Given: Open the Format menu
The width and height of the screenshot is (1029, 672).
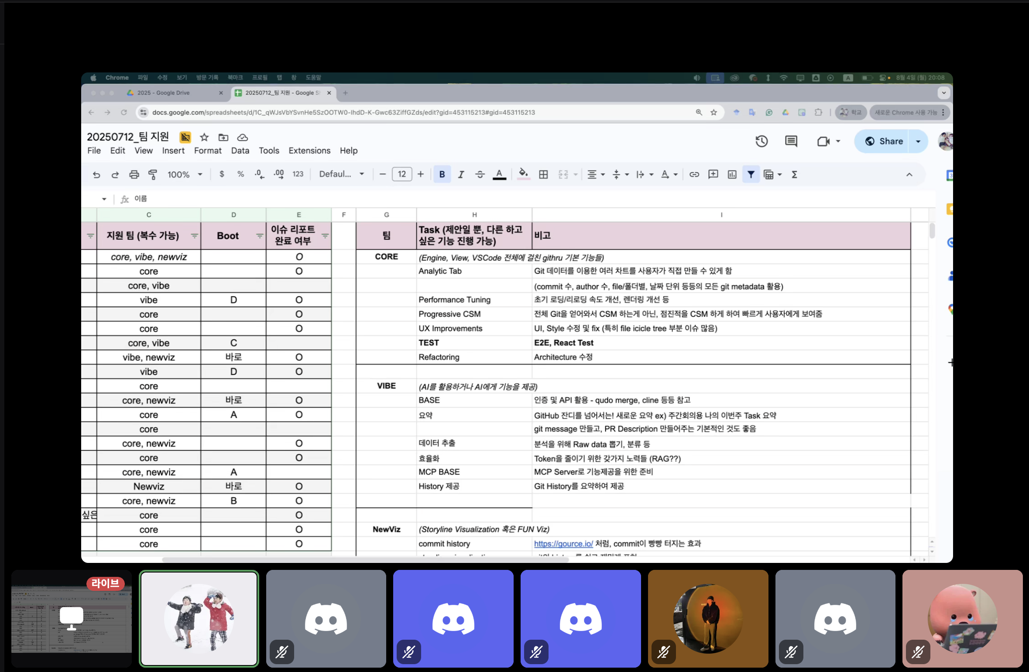Looking at the screenshot, I should [x=208, y=151].
